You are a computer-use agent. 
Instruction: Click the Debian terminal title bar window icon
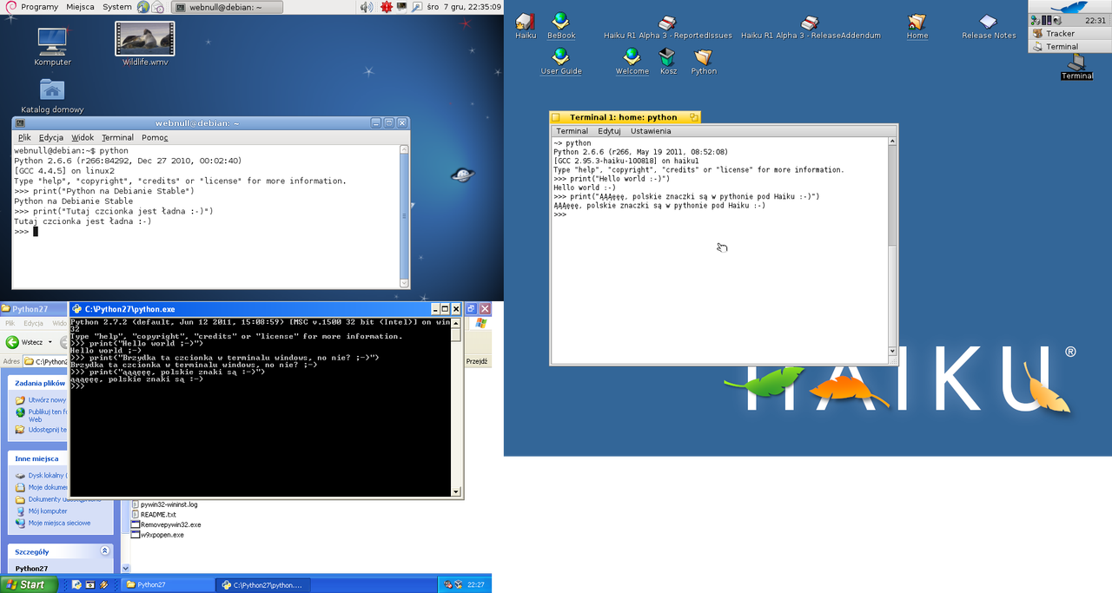click(20, 123)
